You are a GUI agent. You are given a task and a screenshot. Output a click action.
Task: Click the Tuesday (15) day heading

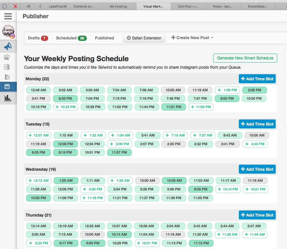click(x=37, y=124)
